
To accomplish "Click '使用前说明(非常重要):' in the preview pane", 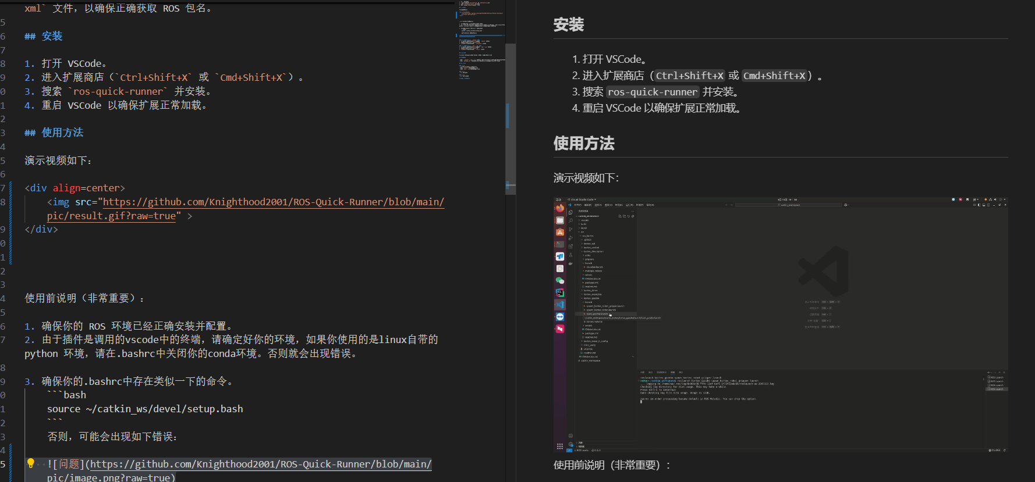I will click(x=612, y=465).
